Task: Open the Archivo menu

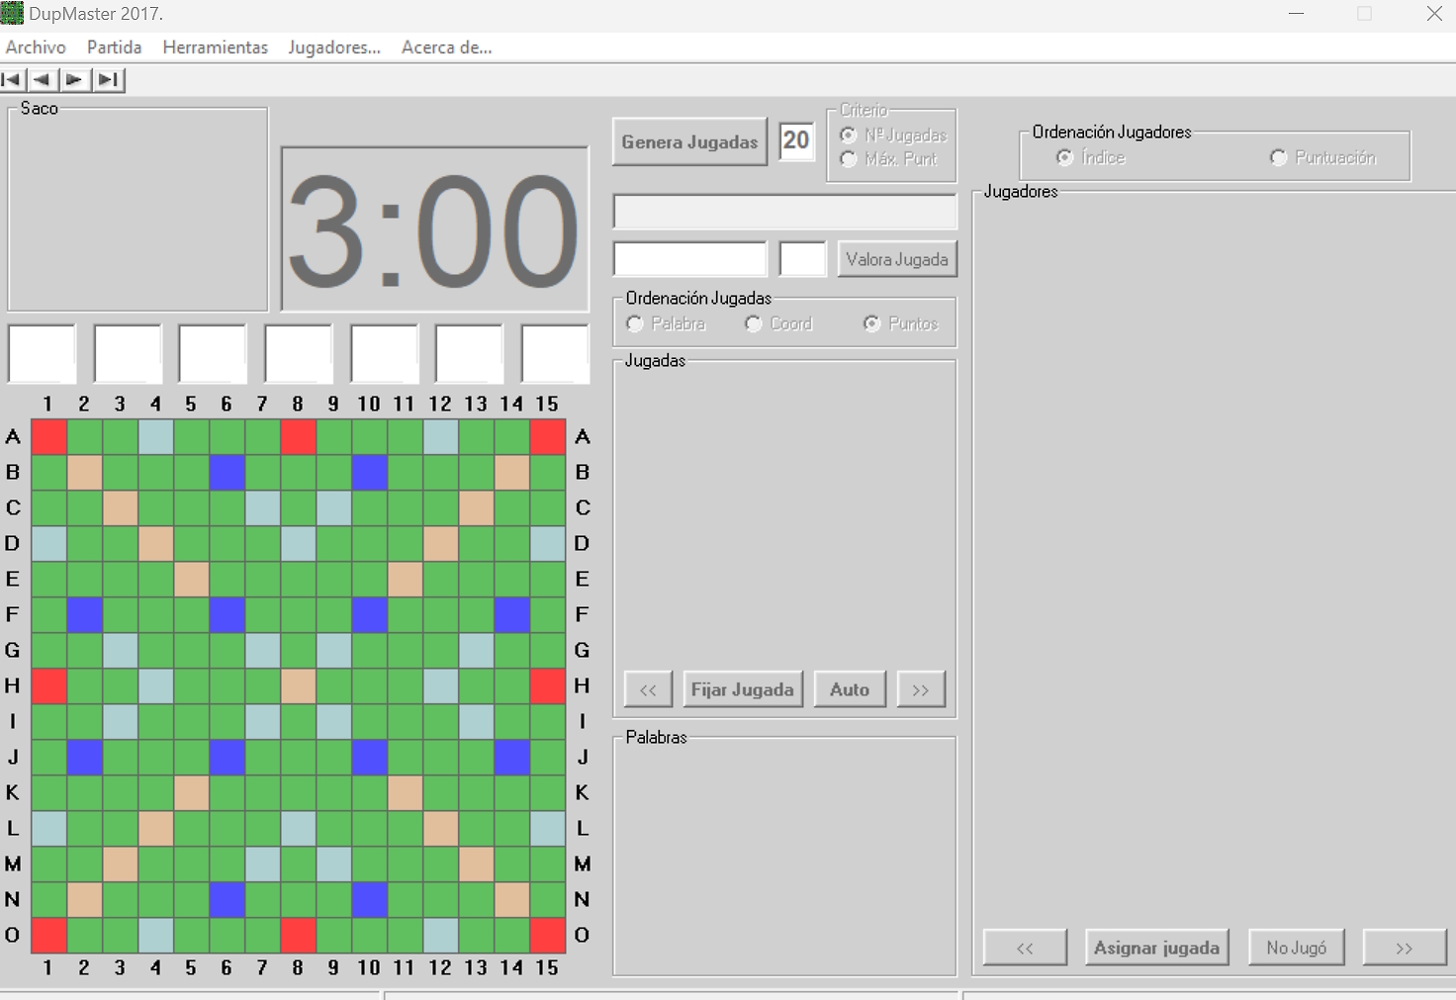Action: [36, 47]
